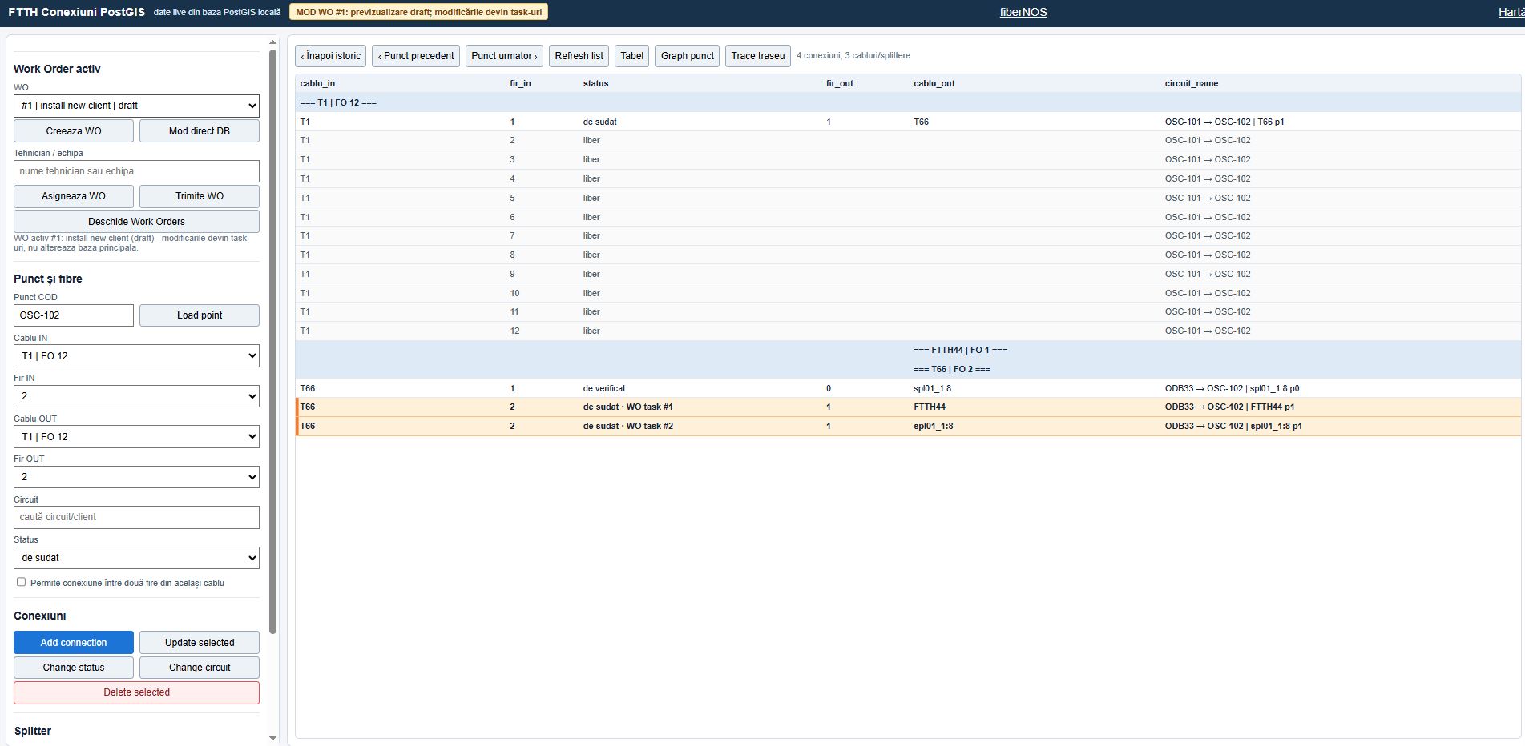Expand the Cablu IN dropdown
Viewport: 1525px width, 746px height.
pos(136,356)
